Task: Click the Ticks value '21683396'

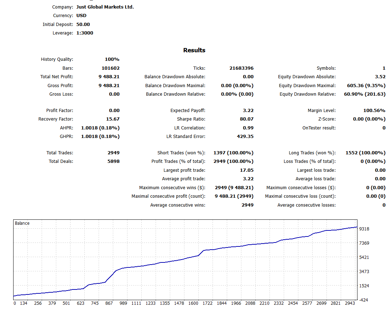Action: pos(241,68)
